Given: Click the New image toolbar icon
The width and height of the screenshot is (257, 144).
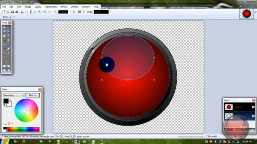Looking at the screenshot, I should coord(4,12).
